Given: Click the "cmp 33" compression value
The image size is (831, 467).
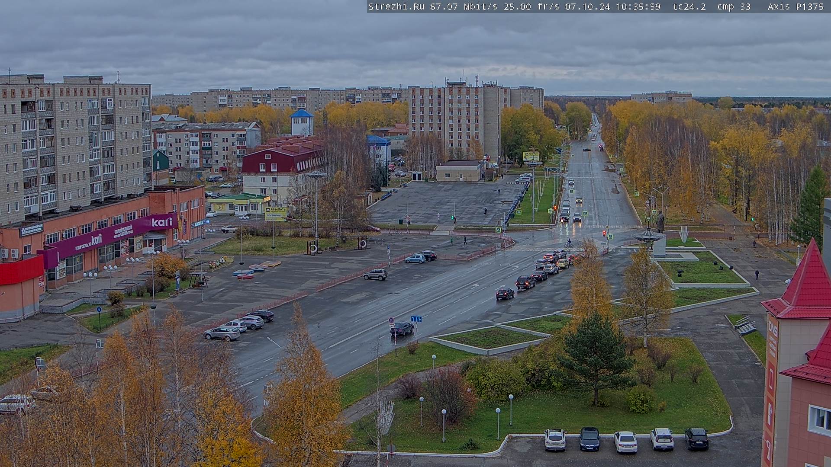Looking at the screenshot, I should pos(734,6).
